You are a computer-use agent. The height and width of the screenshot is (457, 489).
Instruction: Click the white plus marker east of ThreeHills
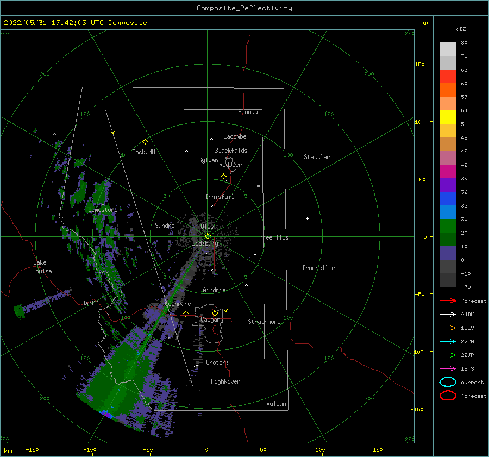click(307, 218)
